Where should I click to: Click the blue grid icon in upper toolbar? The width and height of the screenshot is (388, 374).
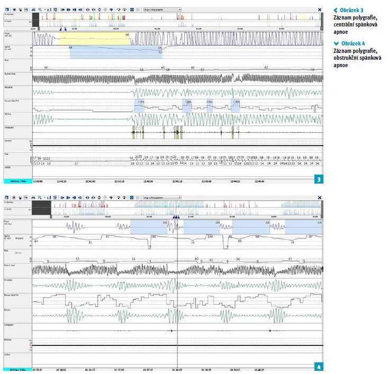131,10
